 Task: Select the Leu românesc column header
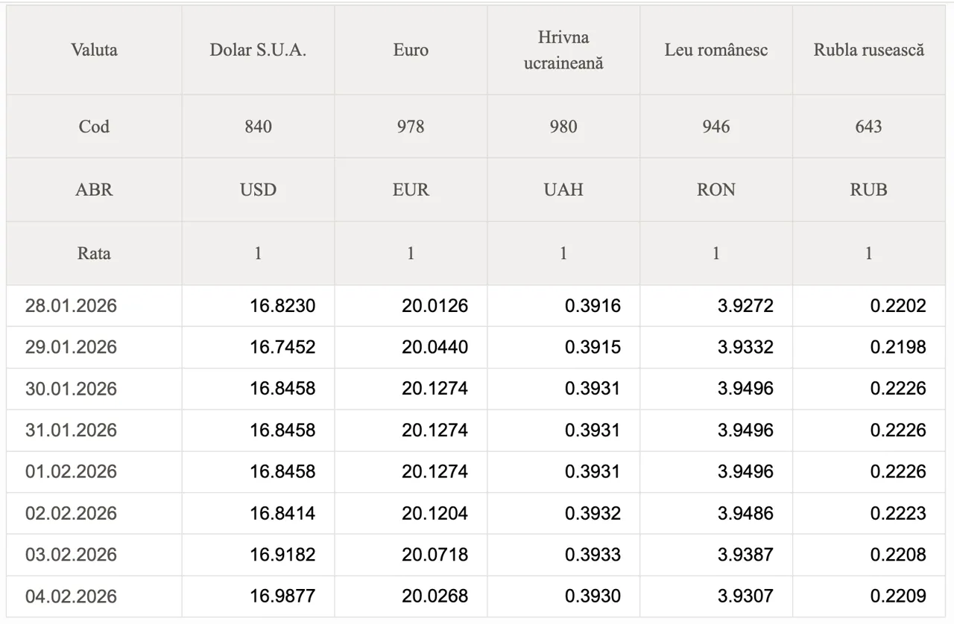pyautogui.click(x=715, y=50)
